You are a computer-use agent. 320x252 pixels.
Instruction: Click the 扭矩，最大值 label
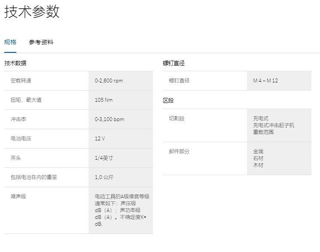(x=26, y=100)
